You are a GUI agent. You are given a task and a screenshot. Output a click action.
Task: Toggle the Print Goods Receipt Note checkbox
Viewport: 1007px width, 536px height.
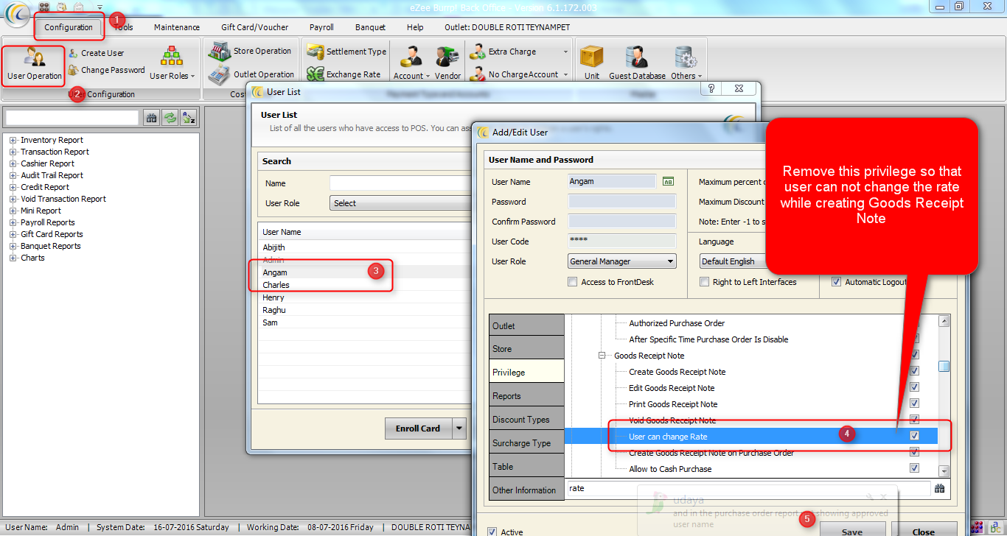tap(915, 404)
